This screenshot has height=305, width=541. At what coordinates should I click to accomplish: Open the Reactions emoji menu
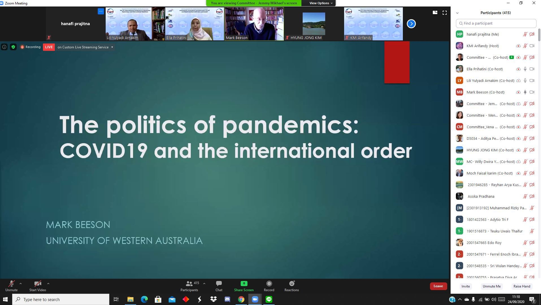click(292, 284)
